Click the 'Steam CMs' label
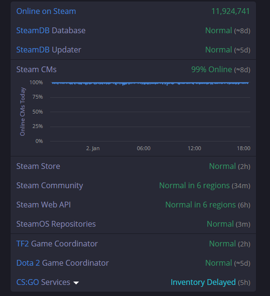The height and width of the screenshot is (296, 270). point(37,69)
